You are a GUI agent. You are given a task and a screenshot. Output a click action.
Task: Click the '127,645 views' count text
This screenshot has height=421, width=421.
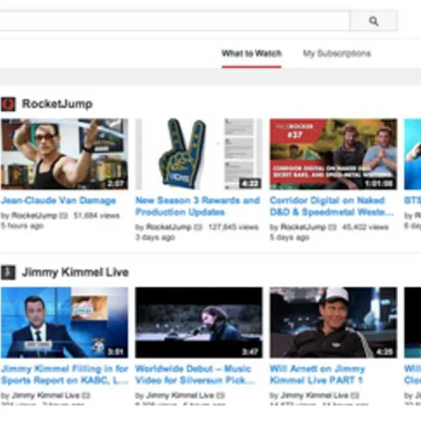[234, 227]
